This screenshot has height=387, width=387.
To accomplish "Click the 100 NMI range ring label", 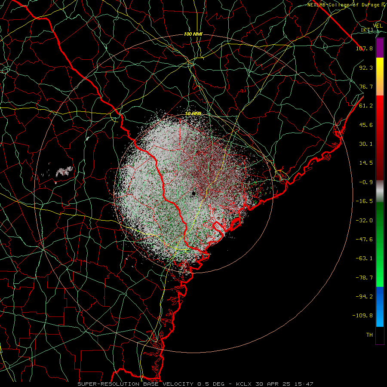I will [193, 34].
